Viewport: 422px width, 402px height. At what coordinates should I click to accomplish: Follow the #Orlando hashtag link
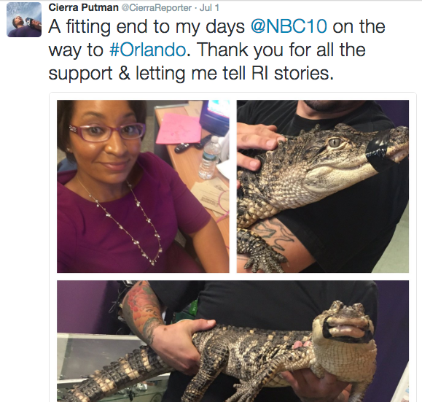click(x=147, y=50)
